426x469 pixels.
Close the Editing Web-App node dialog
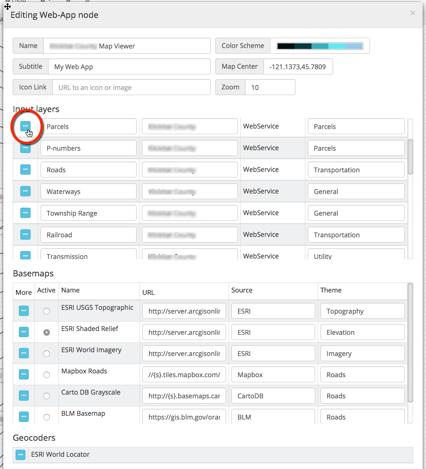coord(413,13)
